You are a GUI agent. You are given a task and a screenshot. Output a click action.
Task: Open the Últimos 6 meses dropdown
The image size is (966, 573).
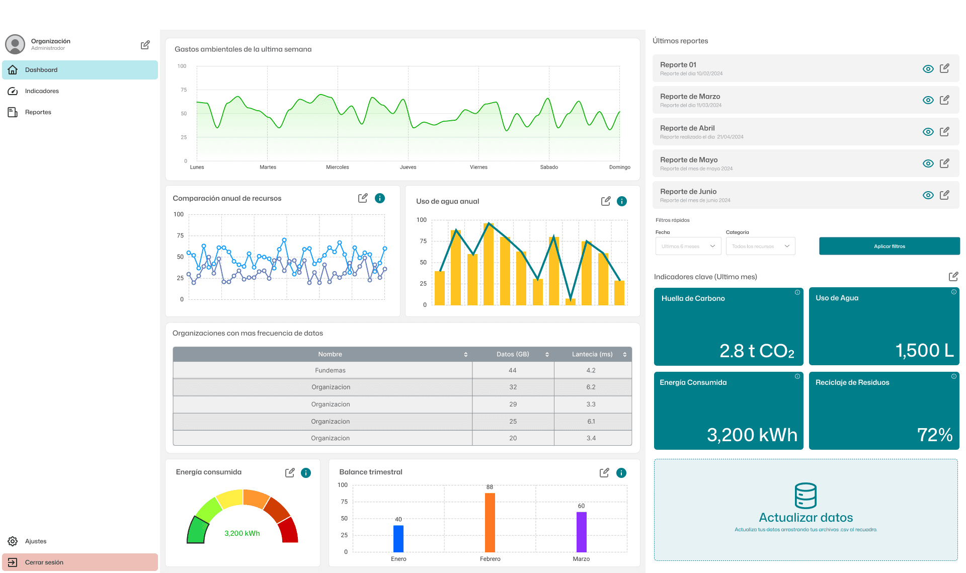tap(688, 246)
